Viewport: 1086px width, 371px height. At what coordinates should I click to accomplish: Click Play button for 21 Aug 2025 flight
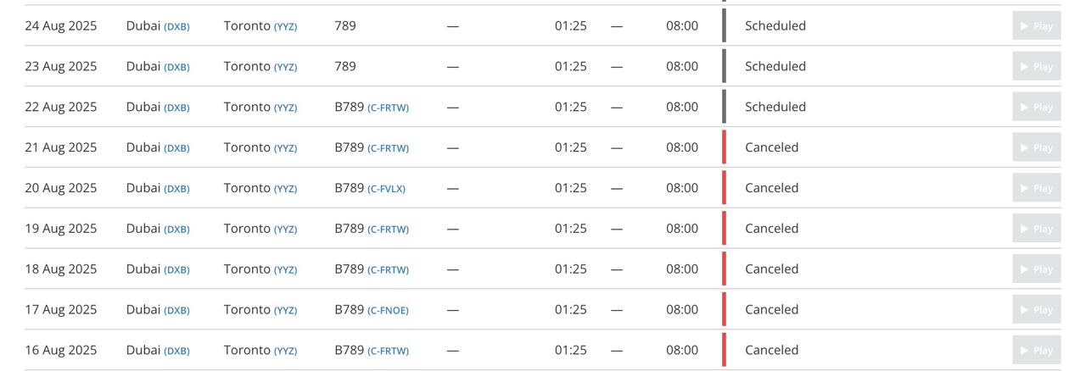click(x=1036, y=147)
